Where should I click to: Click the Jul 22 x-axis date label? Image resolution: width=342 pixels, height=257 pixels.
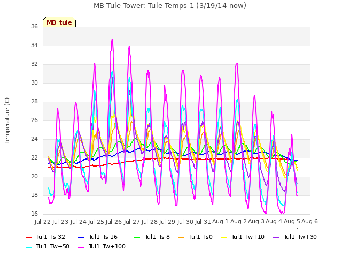[43, 222]
